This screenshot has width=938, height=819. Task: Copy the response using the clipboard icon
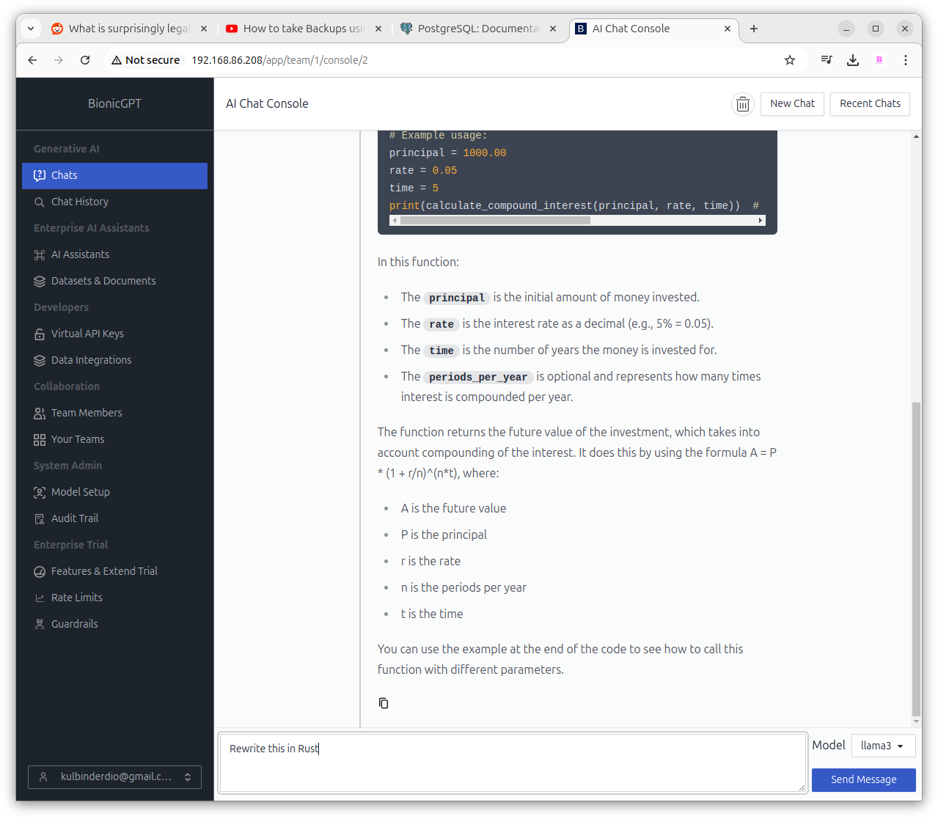[x=383, y=703]
